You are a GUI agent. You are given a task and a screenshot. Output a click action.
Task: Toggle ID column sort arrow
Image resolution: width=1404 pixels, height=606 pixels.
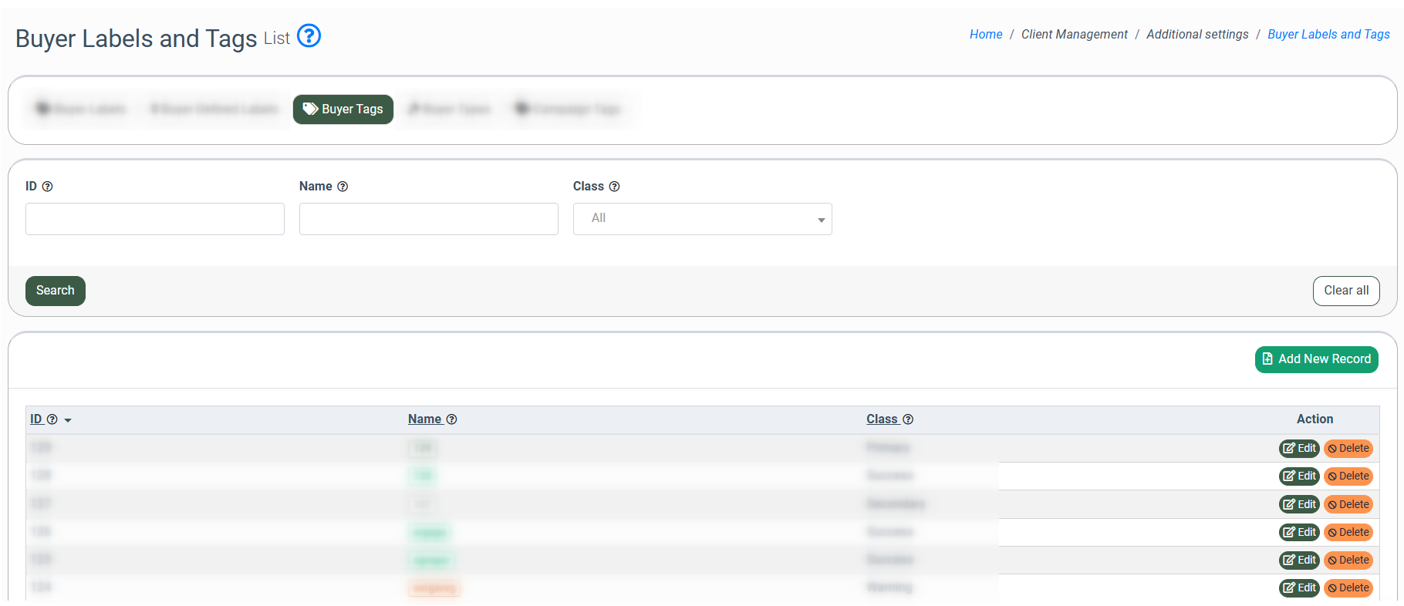pyautogui.click(x=68, y=420)
